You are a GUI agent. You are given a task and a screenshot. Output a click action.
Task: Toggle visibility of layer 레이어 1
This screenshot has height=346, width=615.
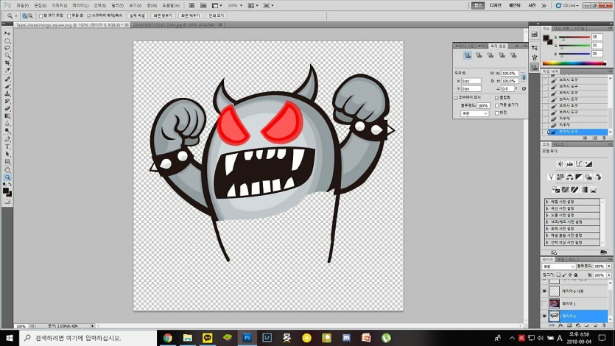(545, 303)
